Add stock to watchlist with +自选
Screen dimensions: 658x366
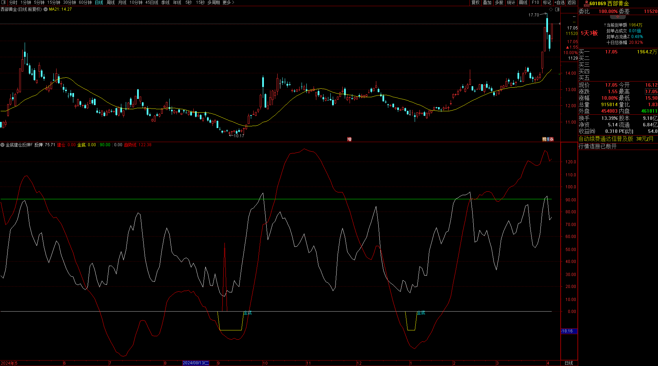coord(559,2)
